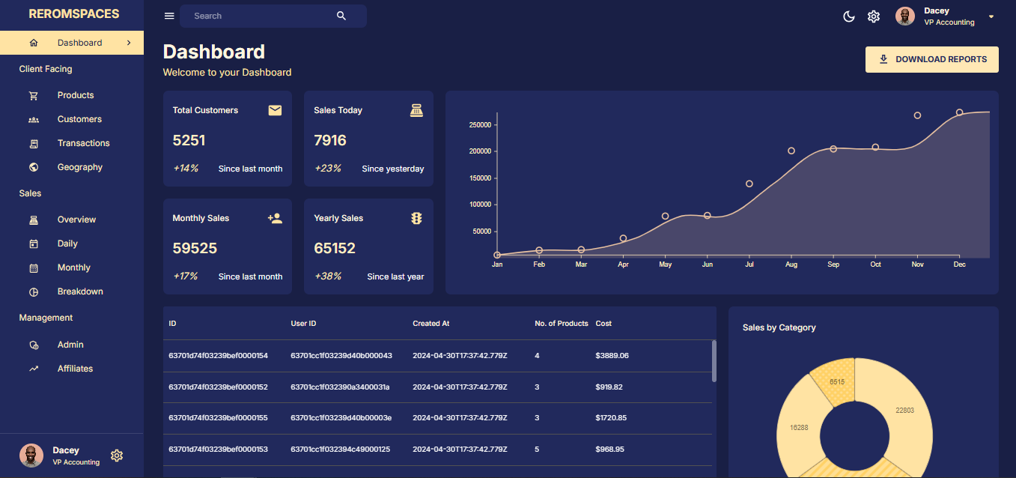
Task: Click the 22803 donut chart segment
Action: (902, 412)
